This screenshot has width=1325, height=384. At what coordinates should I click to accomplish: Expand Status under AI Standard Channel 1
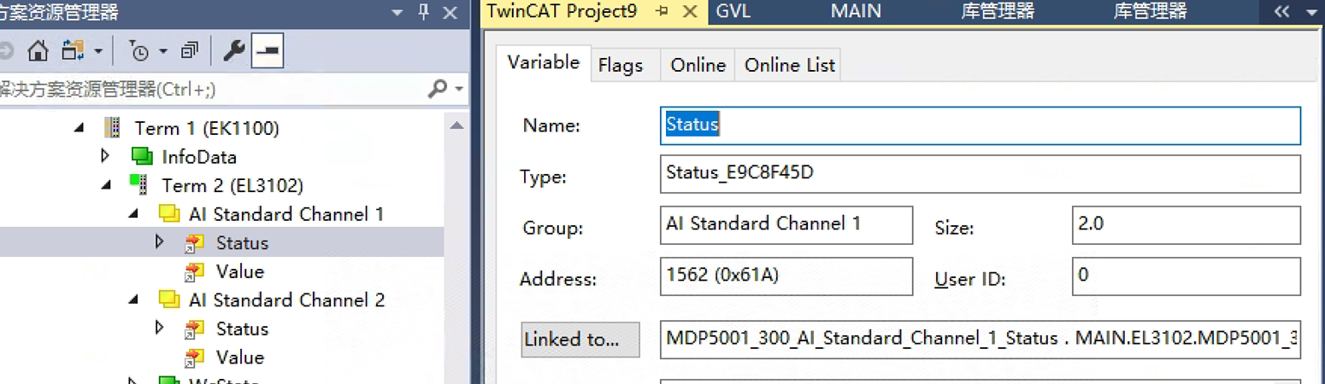tap(160, 242)
